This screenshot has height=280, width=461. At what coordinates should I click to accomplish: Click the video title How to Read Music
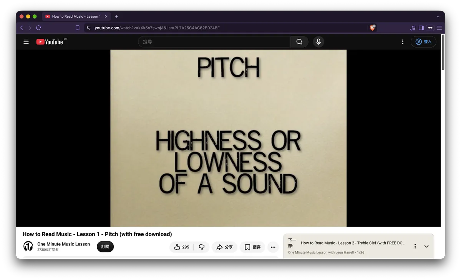97,234
